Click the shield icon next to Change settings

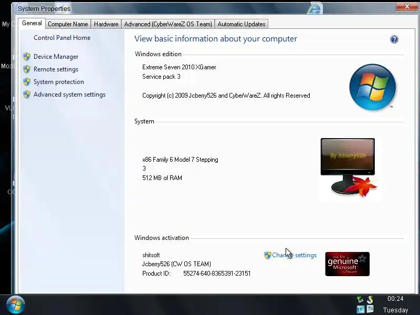pyautogui.click(x=267, y=255)
